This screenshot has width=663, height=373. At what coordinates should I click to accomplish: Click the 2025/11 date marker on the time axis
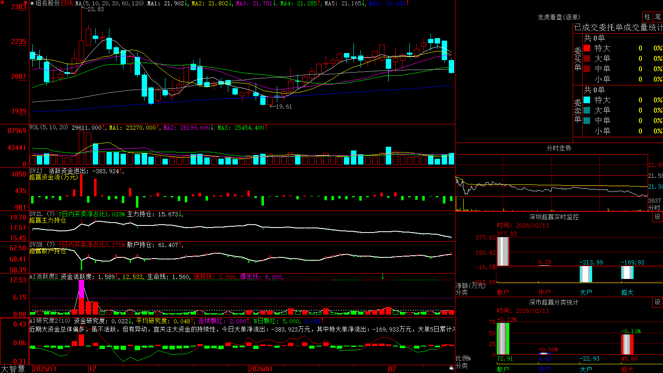(x=44, y=369)
